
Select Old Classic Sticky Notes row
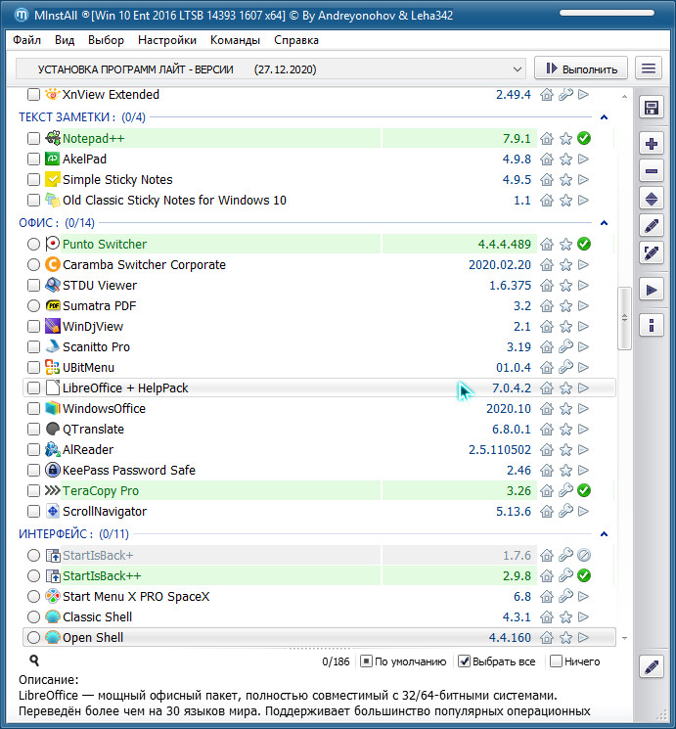319,201
